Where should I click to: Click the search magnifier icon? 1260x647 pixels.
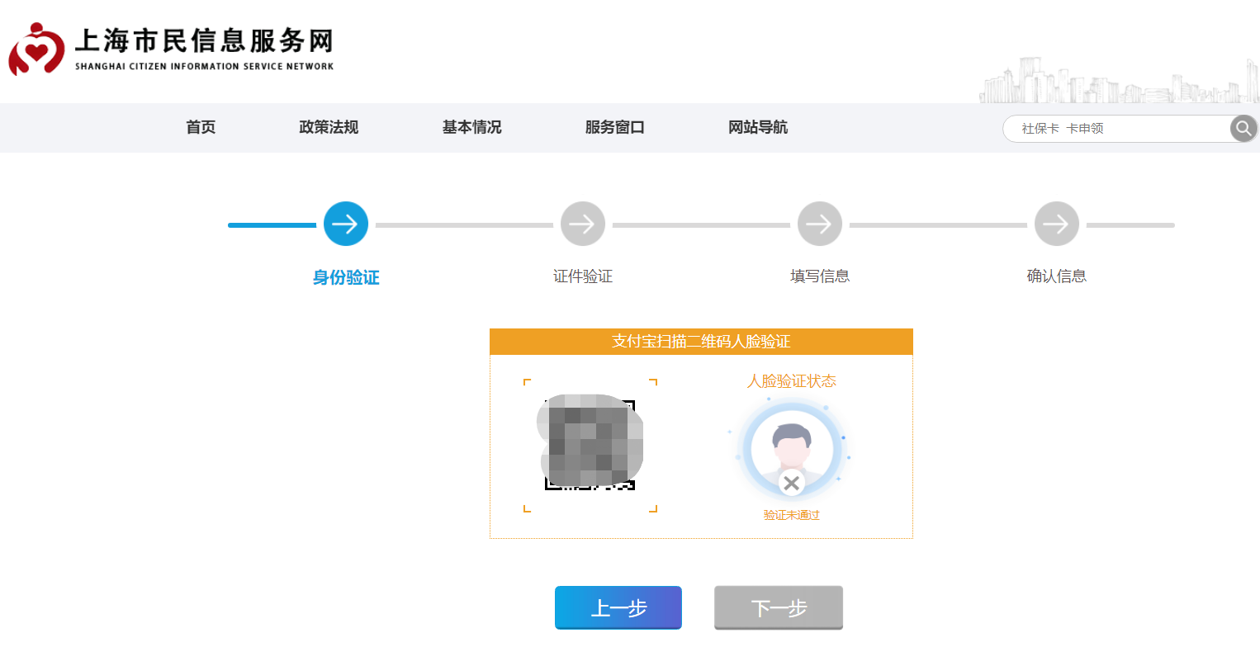click(1243, 129)
